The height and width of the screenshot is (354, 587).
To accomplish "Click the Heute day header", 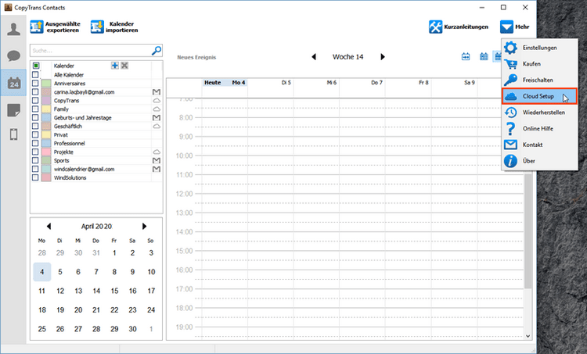I will 225,83.
